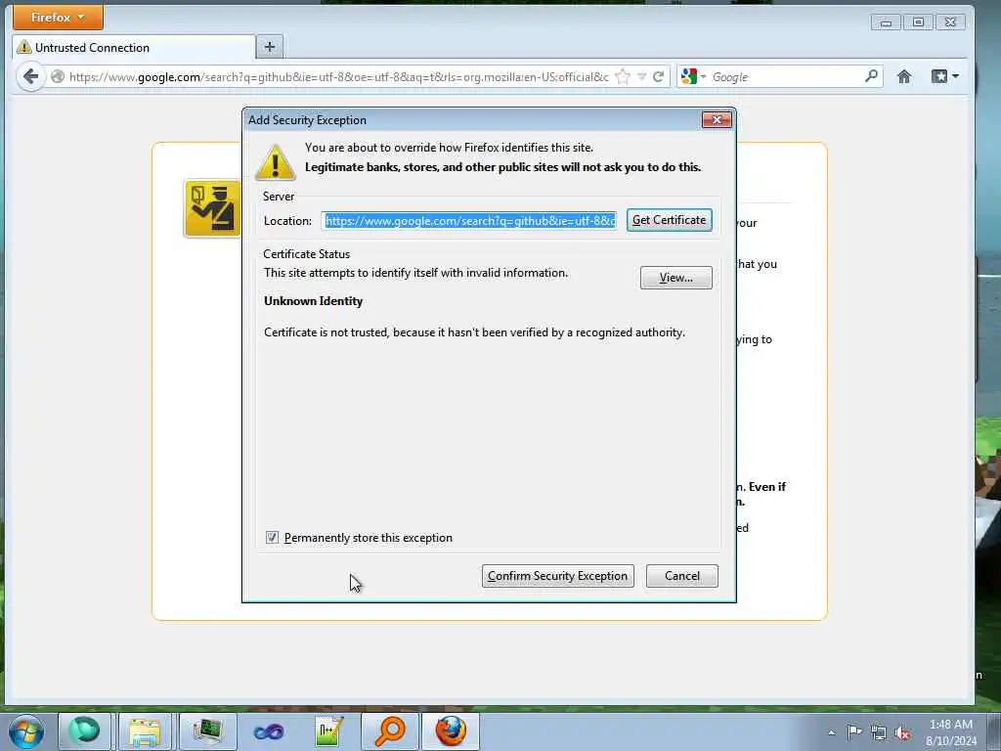Image resolution: width=1001 pixels, height=751 pixels.
Task: Open the orange Firefox application menu
Action: [x=58, y=18]
